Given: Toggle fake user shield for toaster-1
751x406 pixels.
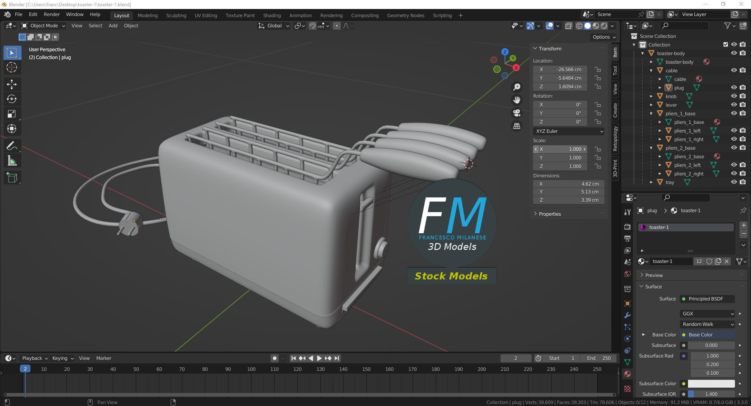Looking at the screenshot, I should [x=709, y=261].
